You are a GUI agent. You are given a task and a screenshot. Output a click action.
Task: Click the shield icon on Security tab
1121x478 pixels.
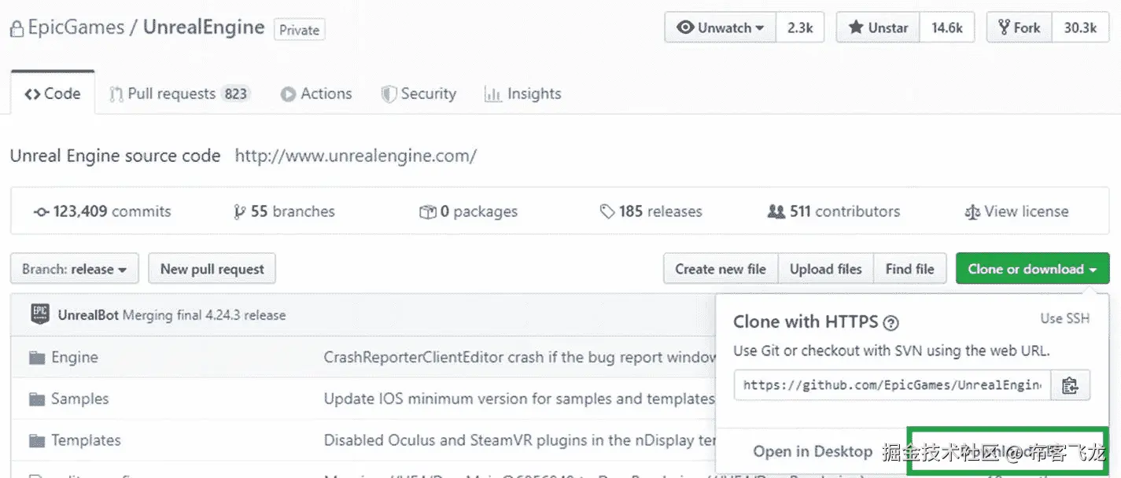coord(389,94)
